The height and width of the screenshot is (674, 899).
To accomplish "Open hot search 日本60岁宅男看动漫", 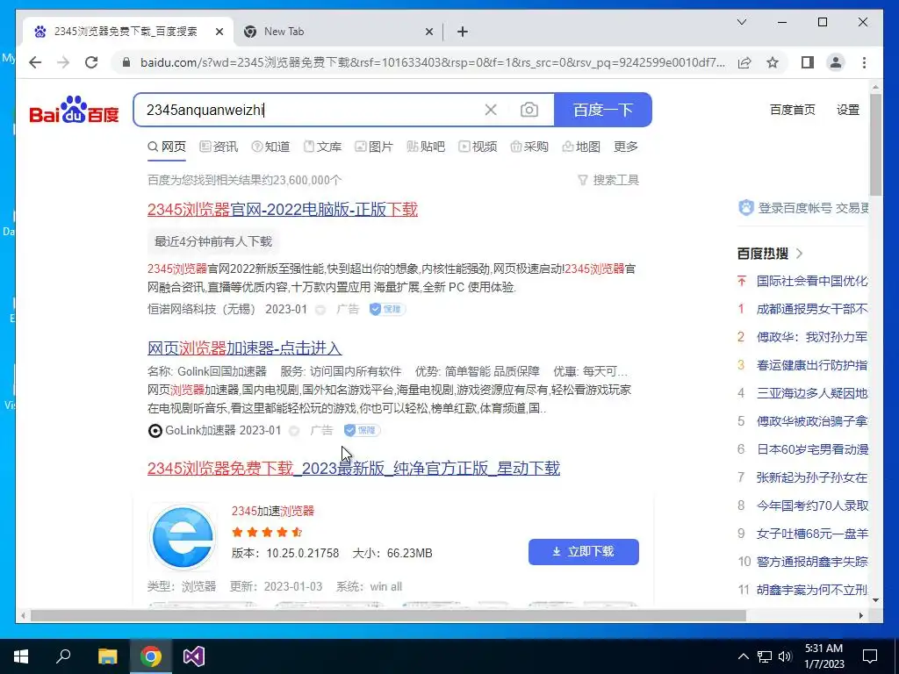I will pos(812,449).
